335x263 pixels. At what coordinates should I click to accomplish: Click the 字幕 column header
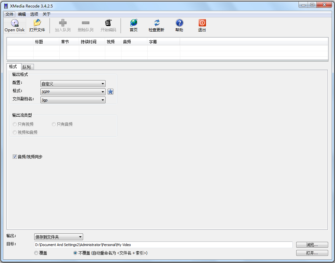[x=164, y=42]
